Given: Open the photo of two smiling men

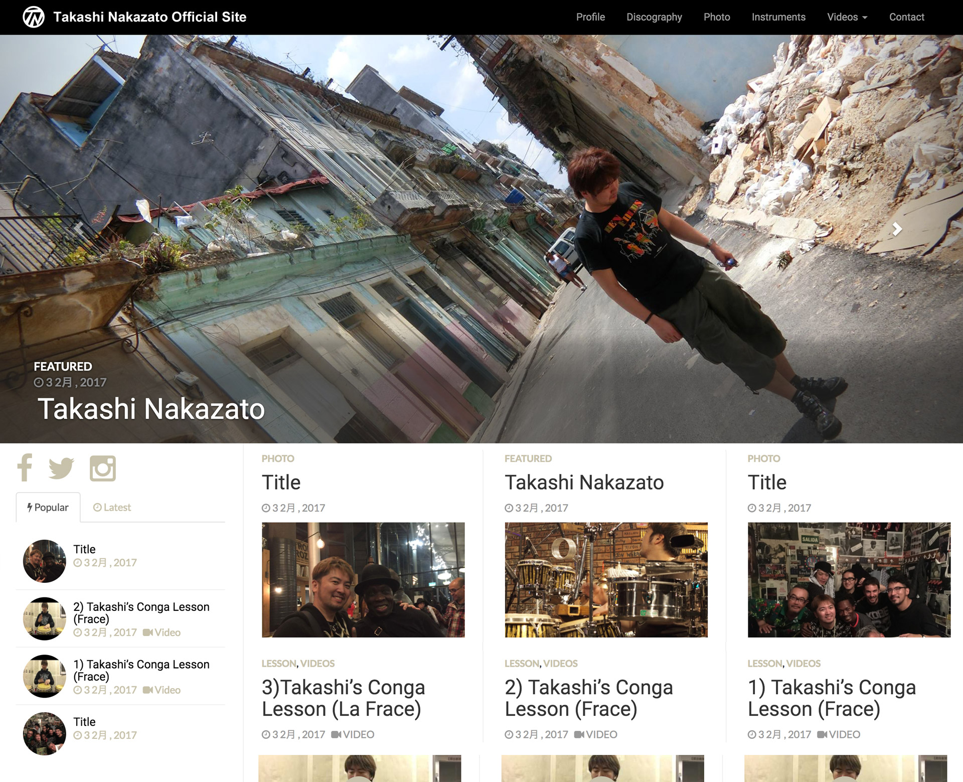Looking at the screenshot, I should pos(363,580).
